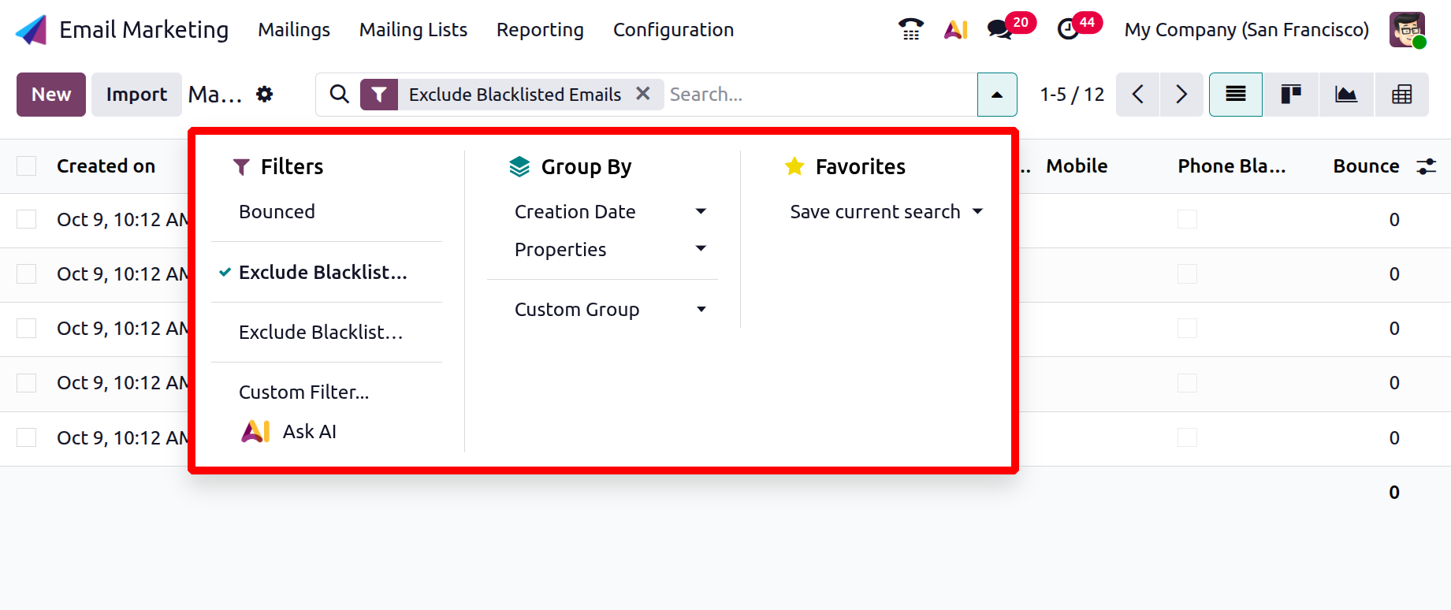Screen dimensions: 1451x610
Task: Open the Mailing Lists menu
Action: click(x=413, y=30)
